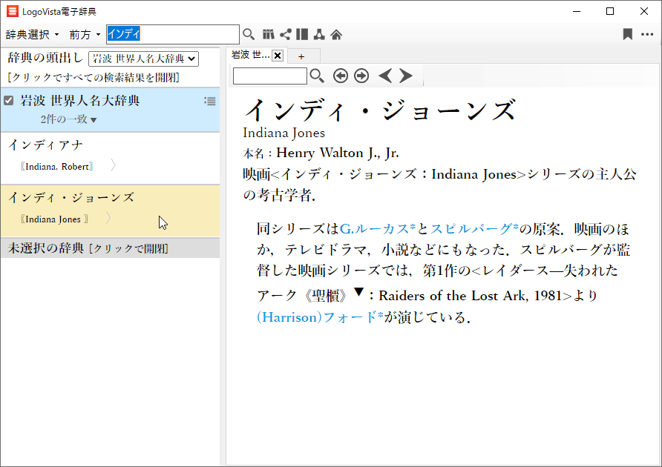Viewport: 662px width, 467px height.
Task: Show previous entry with left chevron
Action: 385,76
